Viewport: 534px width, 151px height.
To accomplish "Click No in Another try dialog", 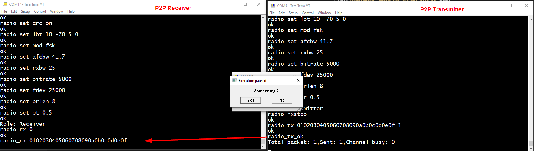I will pyautogui.click(x=282, y=100).
